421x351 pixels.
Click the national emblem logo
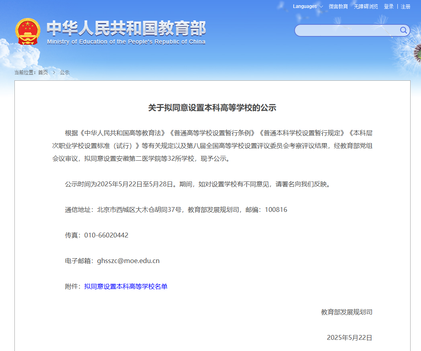click(x=28, y=31)
